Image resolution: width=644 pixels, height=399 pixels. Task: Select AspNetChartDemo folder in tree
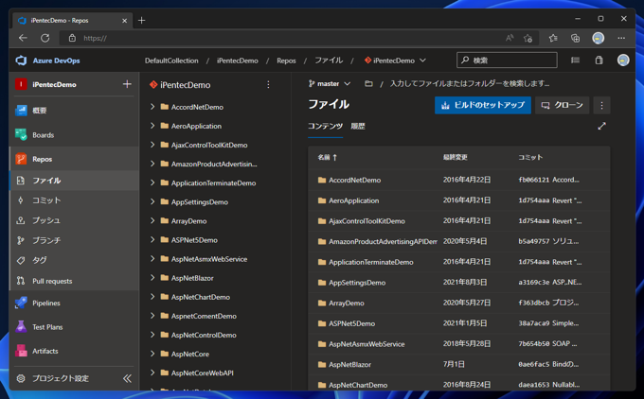(x=201, y=297)
